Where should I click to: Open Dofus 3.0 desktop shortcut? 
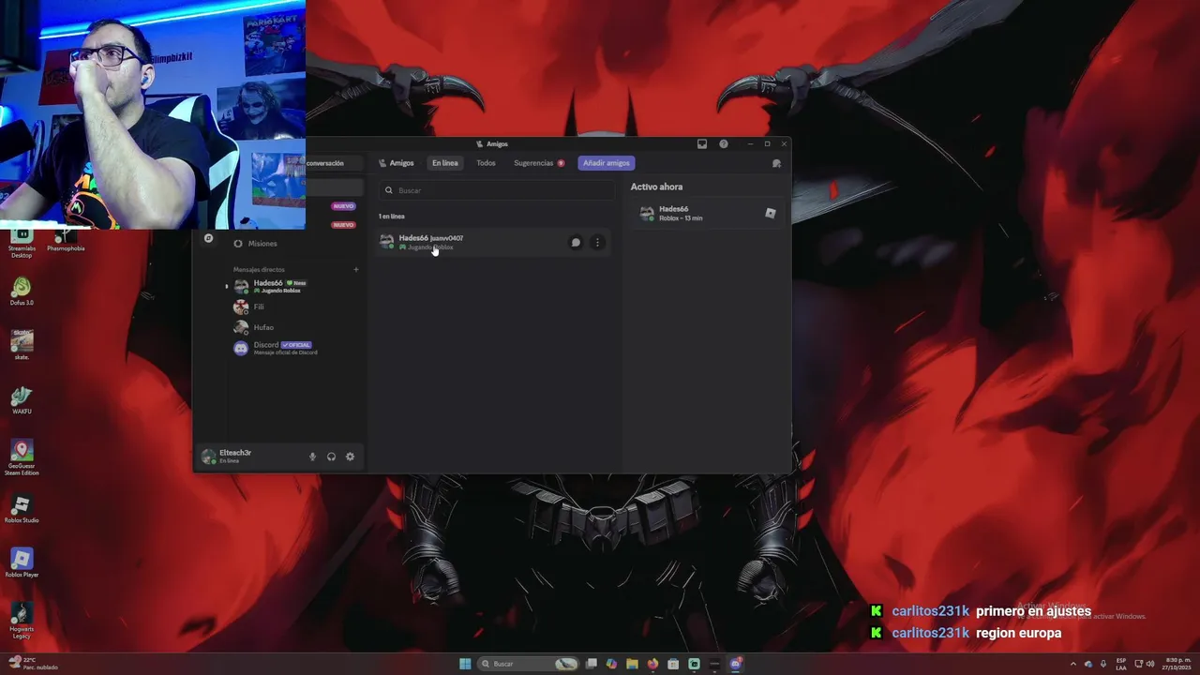(22, 292)
